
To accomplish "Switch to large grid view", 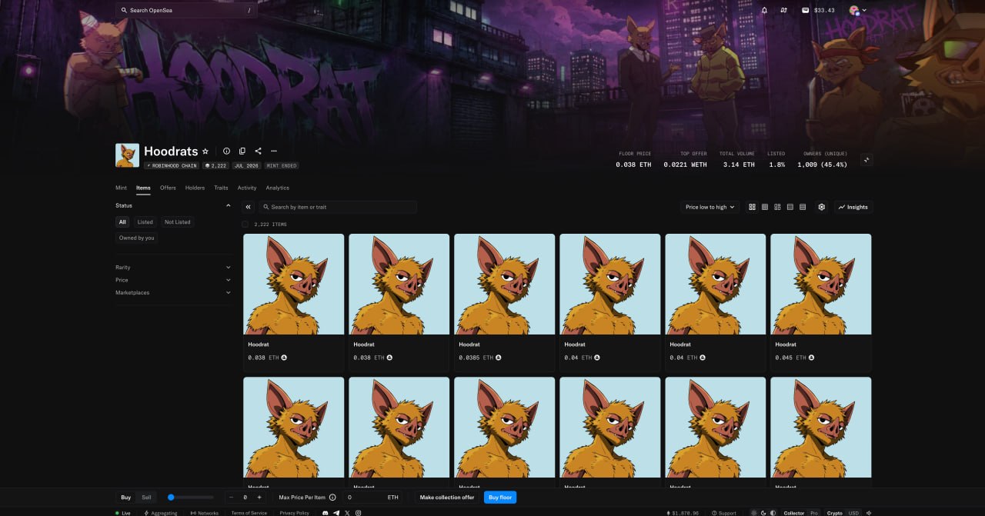I will tap(752, 207).
